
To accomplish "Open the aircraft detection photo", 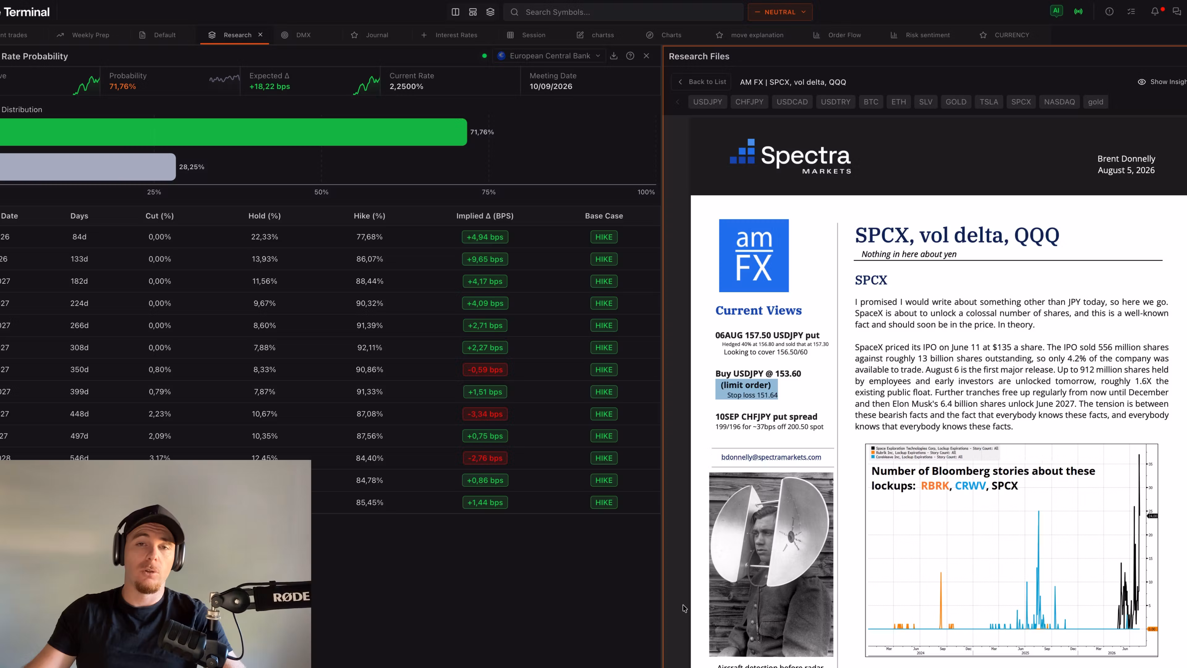I will [771, 564].
